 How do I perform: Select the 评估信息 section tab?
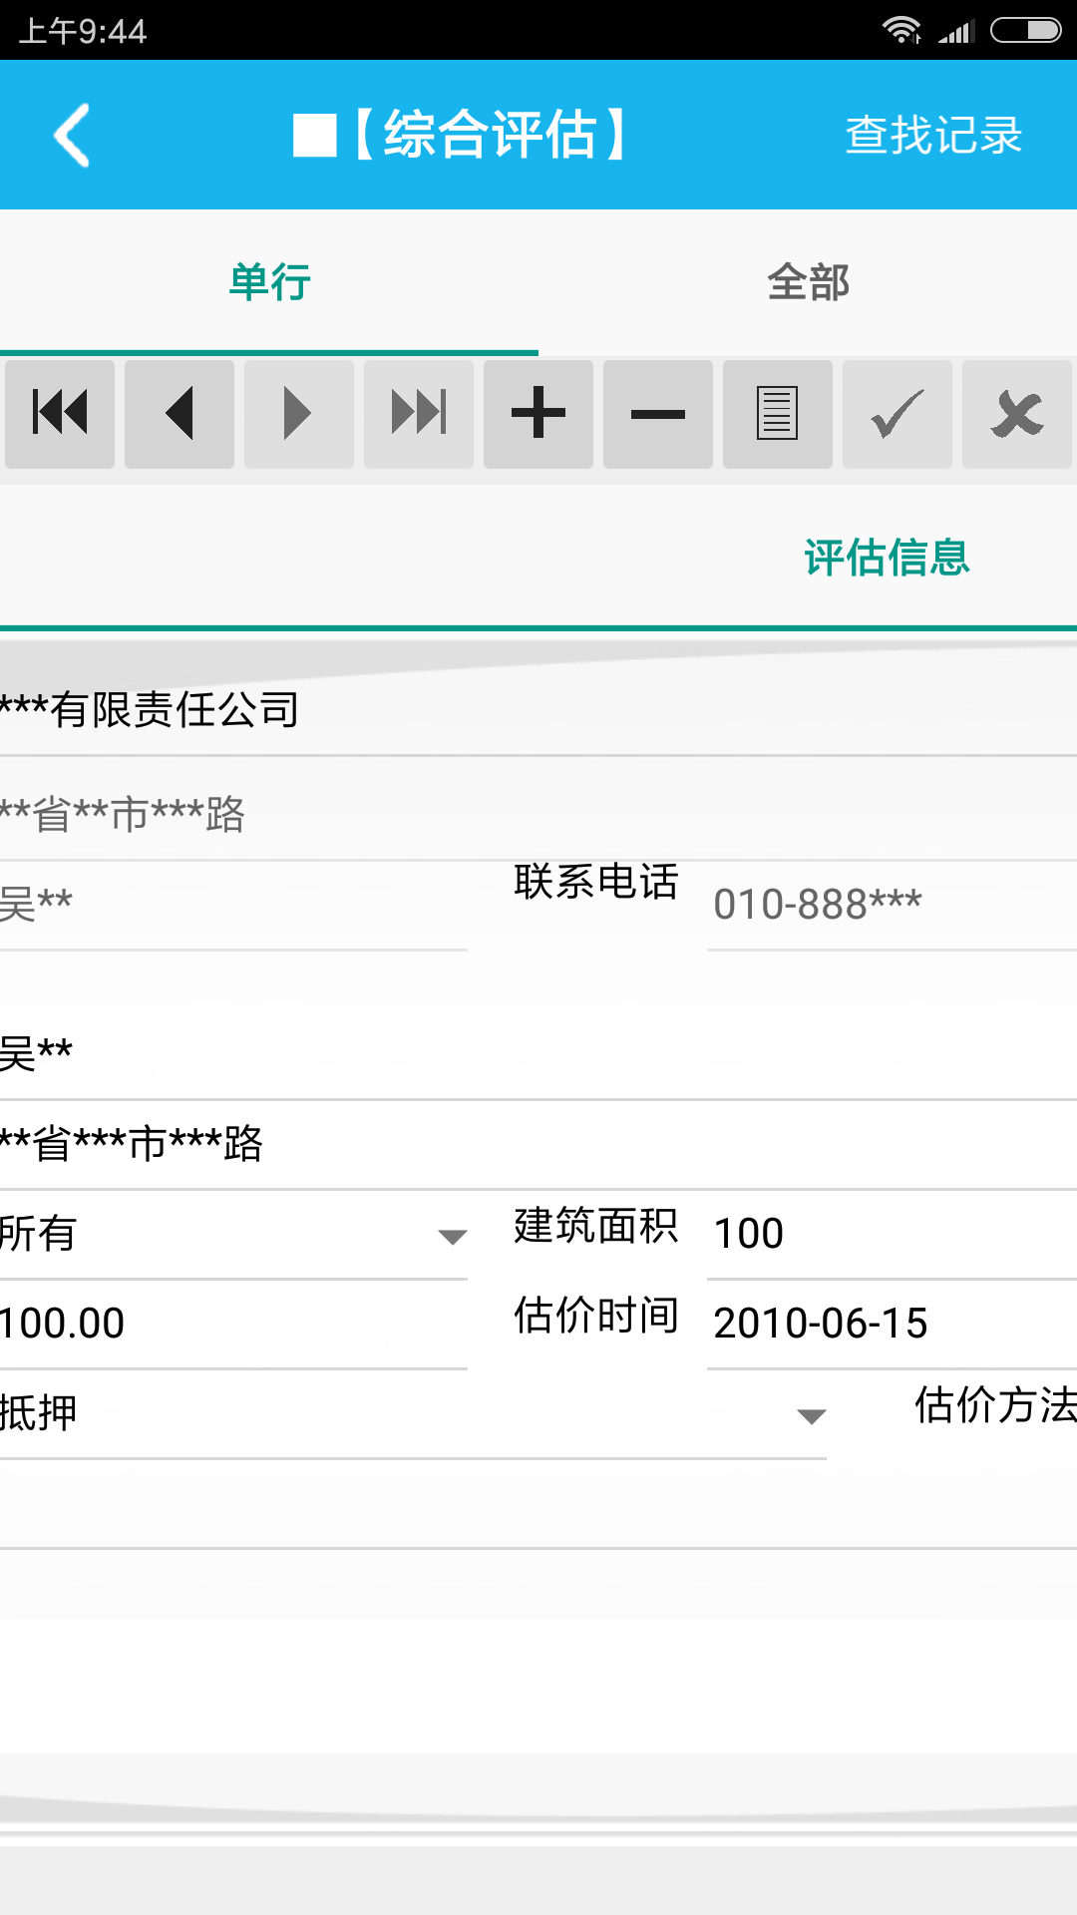pos(887,558)
